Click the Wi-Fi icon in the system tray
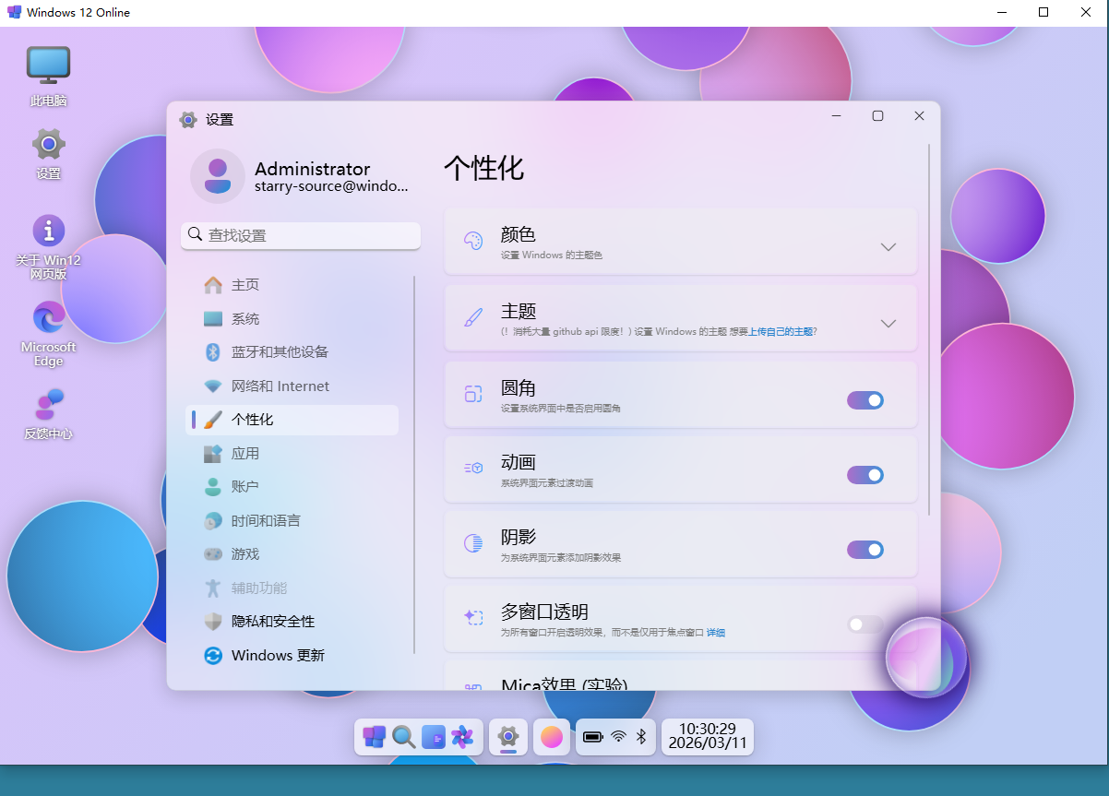Image resolution: width=1109 pixels, height=796 pixels. coord(618,737)
